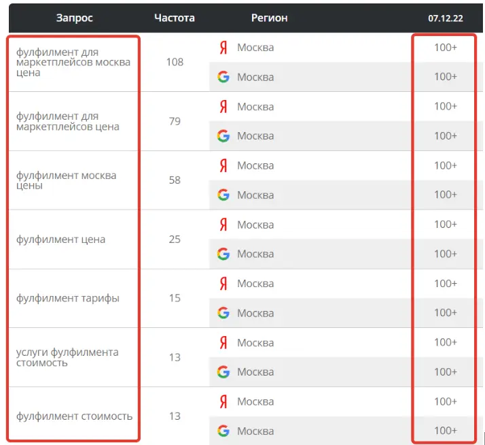Click the query 'фулфилмент москва цены'
Image resolution: width=485 pixels, height=445 pixels.
click(66, 180)
